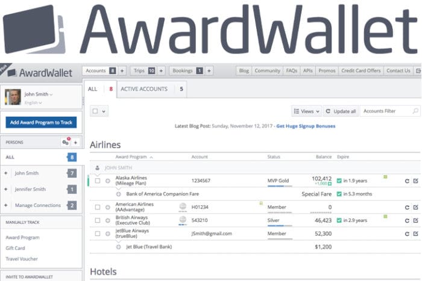Expand the JetBlue Airways account details
The width and height of the screenshot is (422, 281).
(x=108, y=233)
